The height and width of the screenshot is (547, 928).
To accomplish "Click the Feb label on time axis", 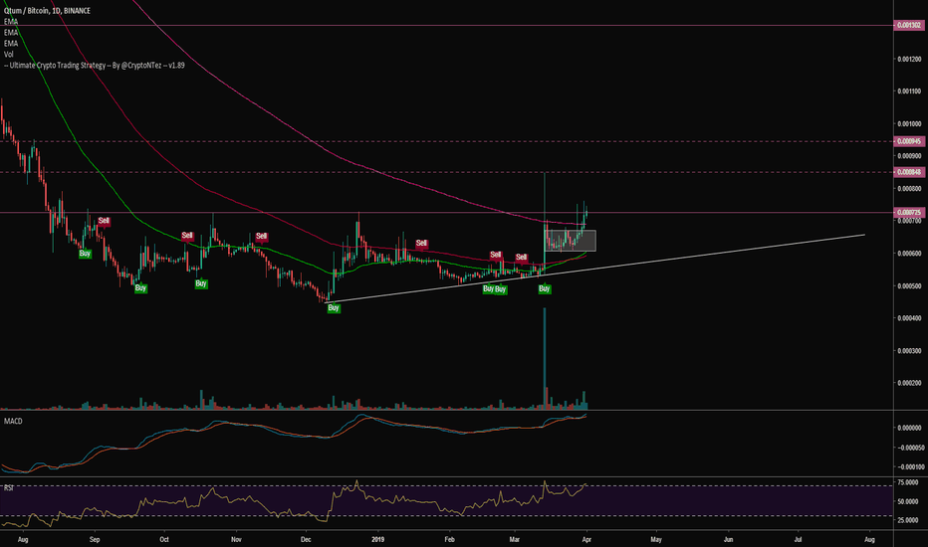I will (x=449, y=539).
